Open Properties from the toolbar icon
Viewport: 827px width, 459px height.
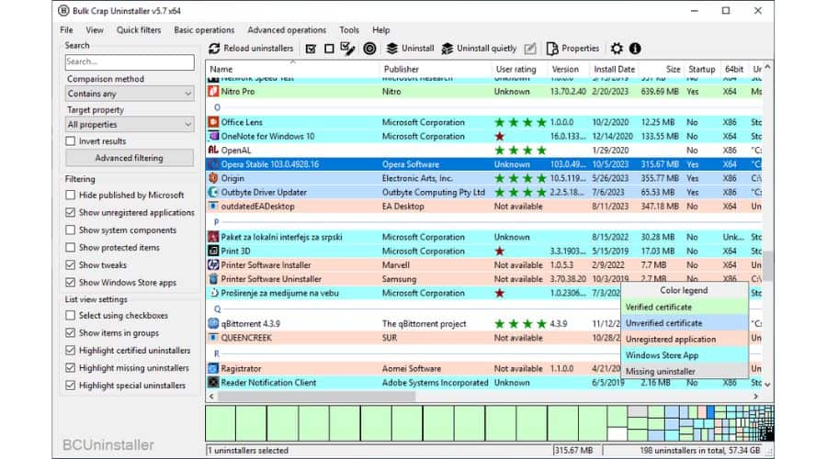coord(551,49)
